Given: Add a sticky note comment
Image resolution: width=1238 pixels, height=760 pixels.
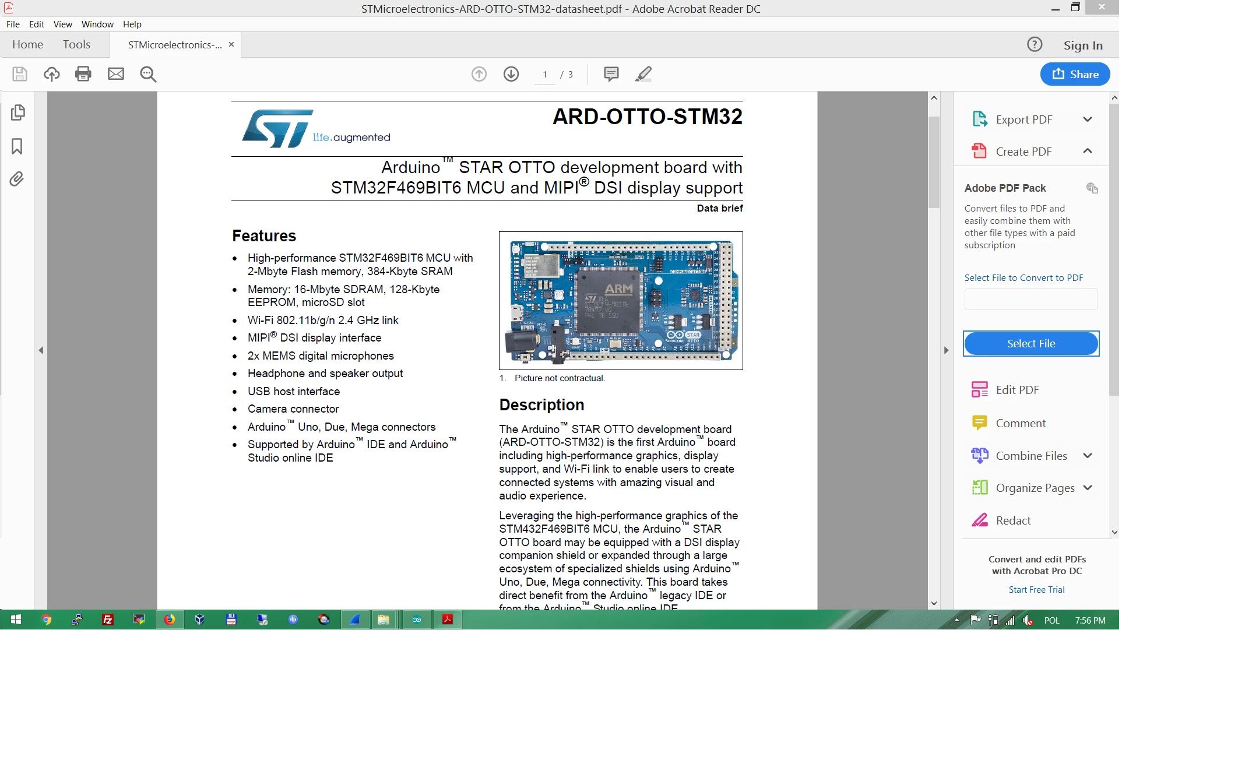Looking at the screenshot, I should (x=611, y=74).
